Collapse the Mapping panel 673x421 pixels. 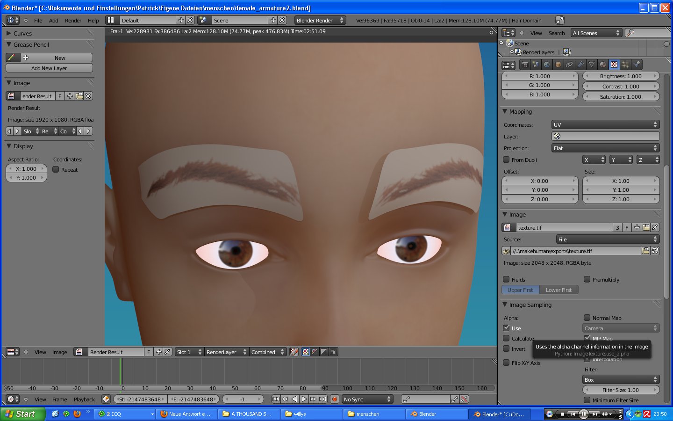pyautogui.click(x=505, y=111)
